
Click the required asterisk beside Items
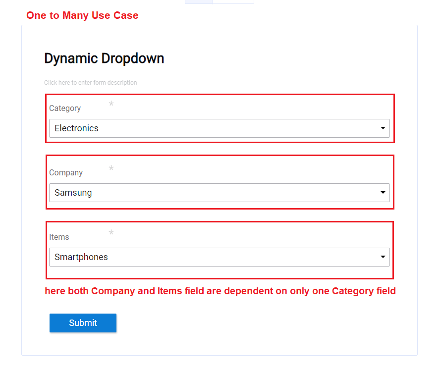111,233
